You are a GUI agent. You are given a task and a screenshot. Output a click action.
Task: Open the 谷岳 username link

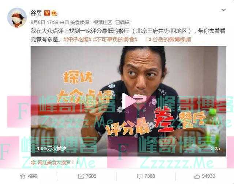tap(36, 13)
